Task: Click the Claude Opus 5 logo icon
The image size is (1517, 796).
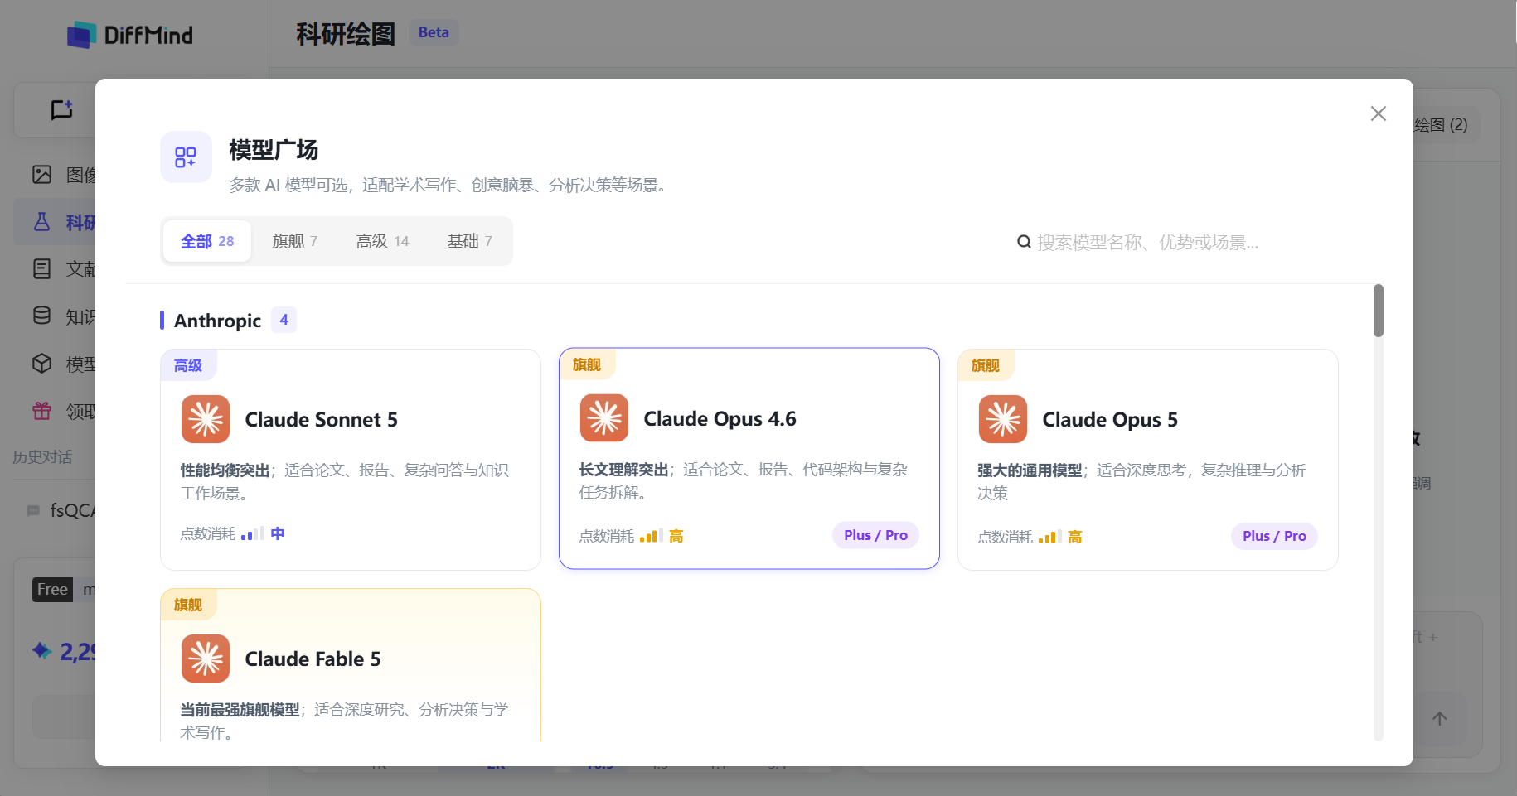Action: [x=1003, y=419]
